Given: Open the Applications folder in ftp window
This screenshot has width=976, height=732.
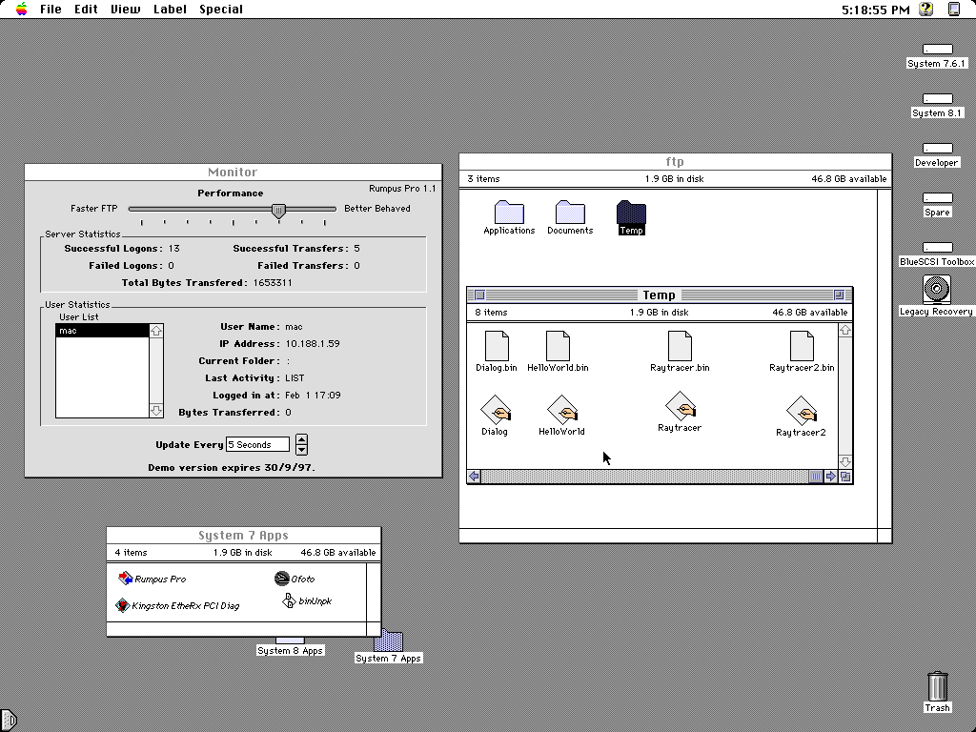Looking at the screenshot, I should [x=508, y=215].
